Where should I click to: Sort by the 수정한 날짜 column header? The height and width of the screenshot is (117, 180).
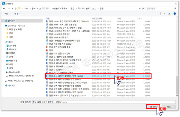tap(97, 18)
